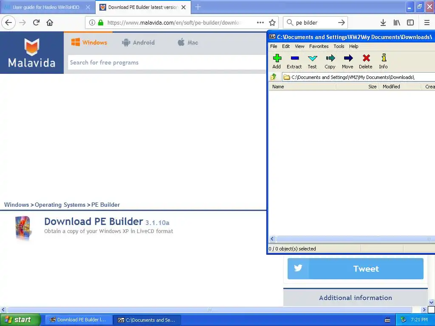The image size is (435, 326).
Task: Sort by the Modified column header
Action: pyautogui.click(x=400, y=87)
